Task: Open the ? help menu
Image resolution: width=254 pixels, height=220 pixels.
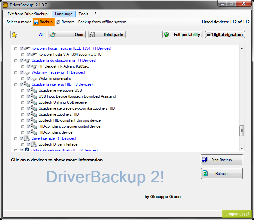Action: (96, 14)
